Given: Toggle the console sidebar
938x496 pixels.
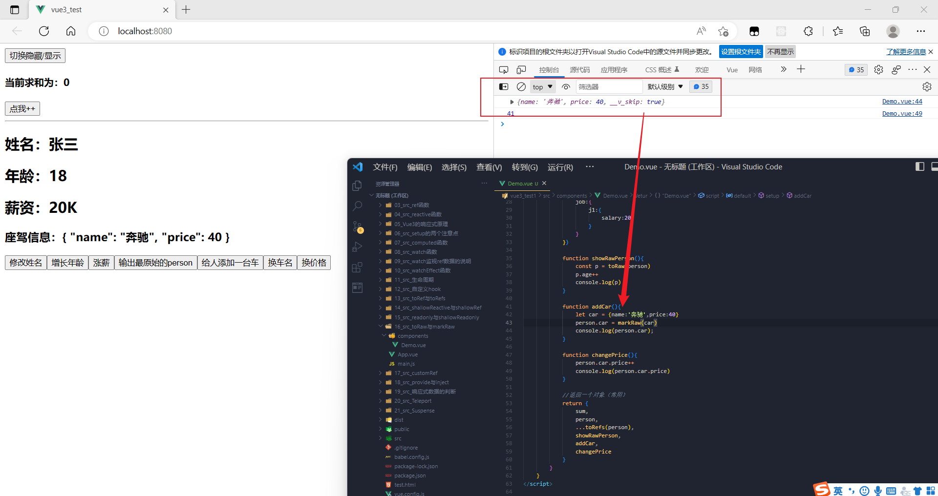Looking at the screenshot, I should (x=504, y=87).
